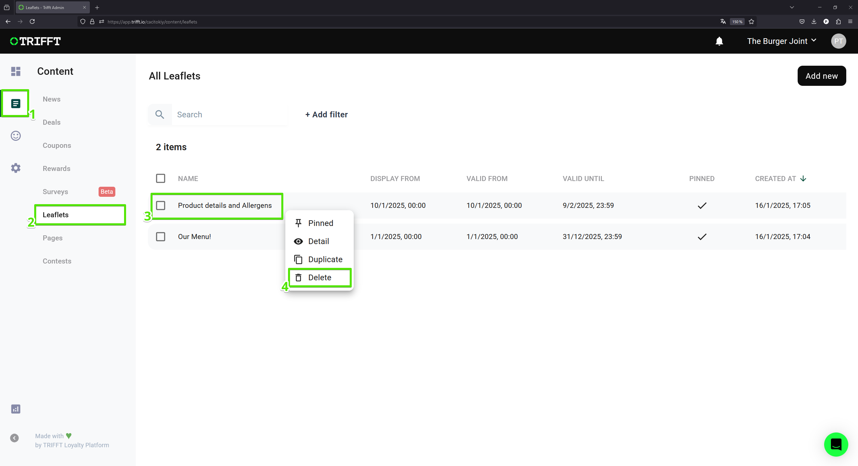Sort by Created At column header

782,178
